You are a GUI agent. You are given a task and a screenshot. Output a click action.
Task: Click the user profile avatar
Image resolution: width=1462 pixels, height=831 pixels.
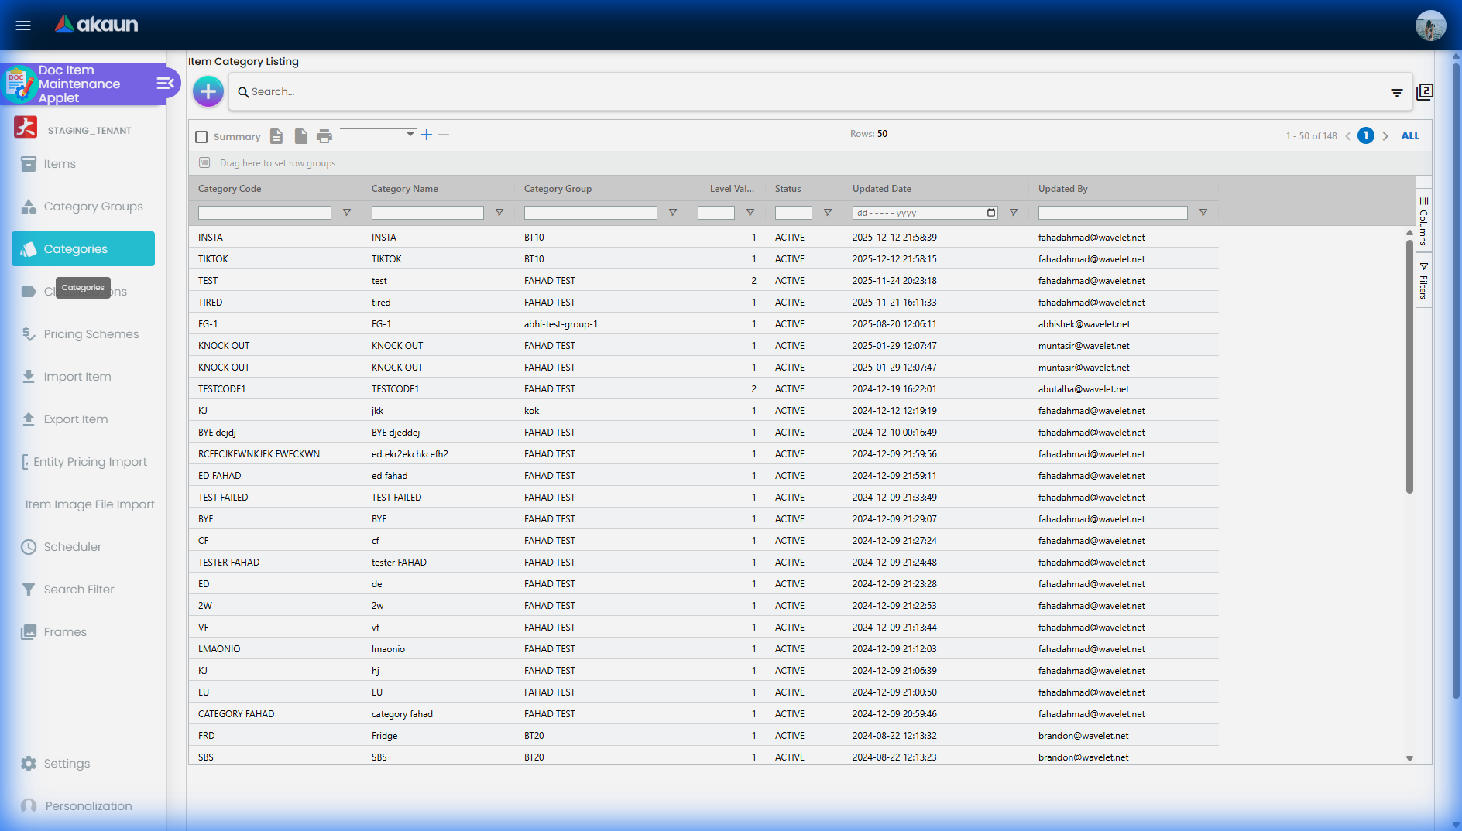coord(1429,26)
